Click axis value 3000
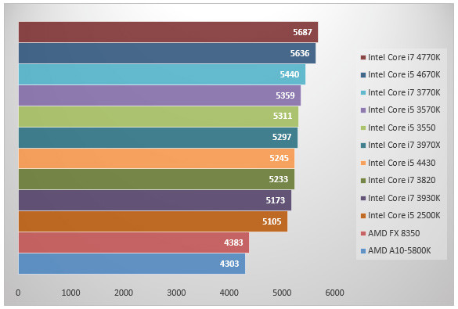The height and width of the screenshot is (309, 458). (176, 293)
